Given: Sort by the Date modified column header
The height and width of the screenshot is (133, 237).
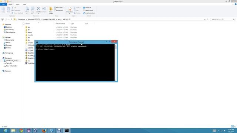Looking at the screenshot, I should tap(60, 24).
